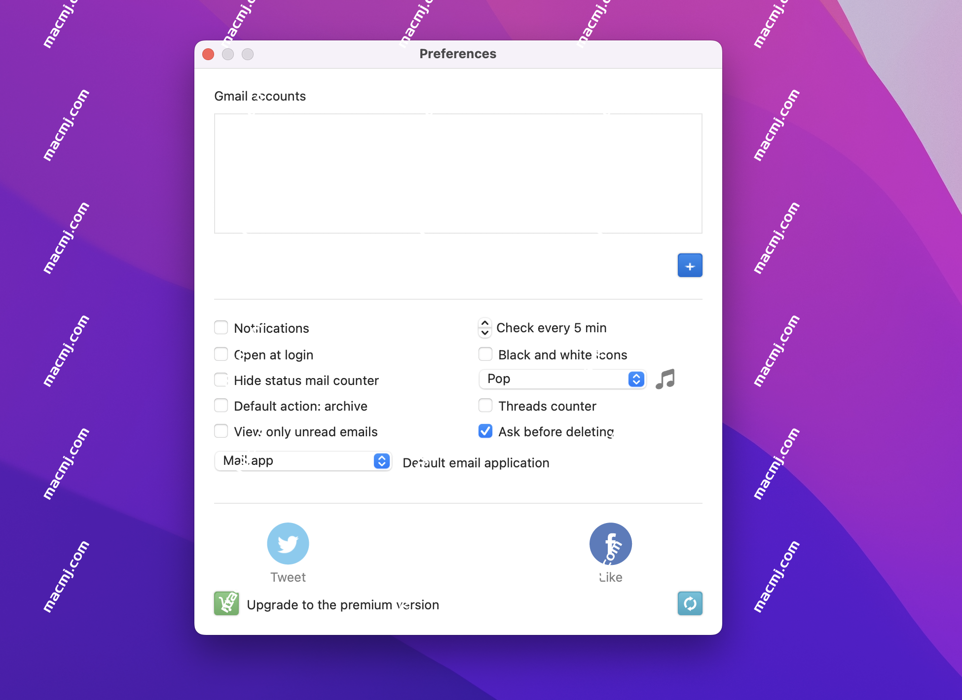
Task: Enable the Black and white icons checkbox
Action: 485,354
